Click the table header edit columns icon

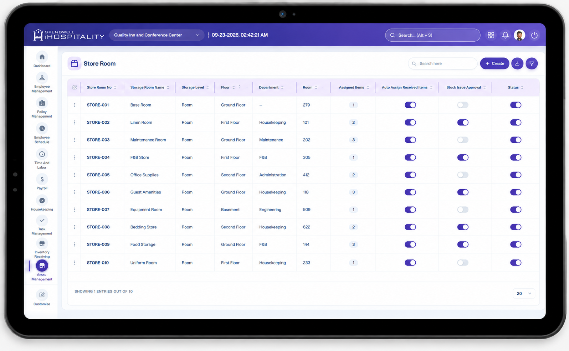[75, 88]
